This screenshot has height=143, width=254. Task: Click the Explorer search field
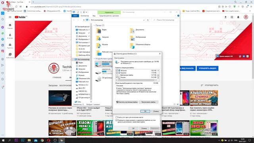(165, 20)
